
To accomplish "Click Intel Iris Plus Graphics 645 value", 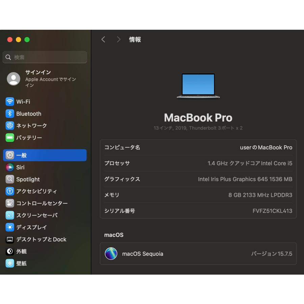I will [x=245, y=179].
